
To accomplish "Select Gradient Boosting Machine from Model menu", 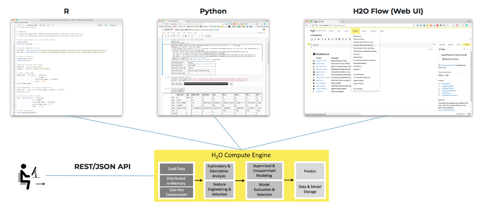I will pos(365,45).
